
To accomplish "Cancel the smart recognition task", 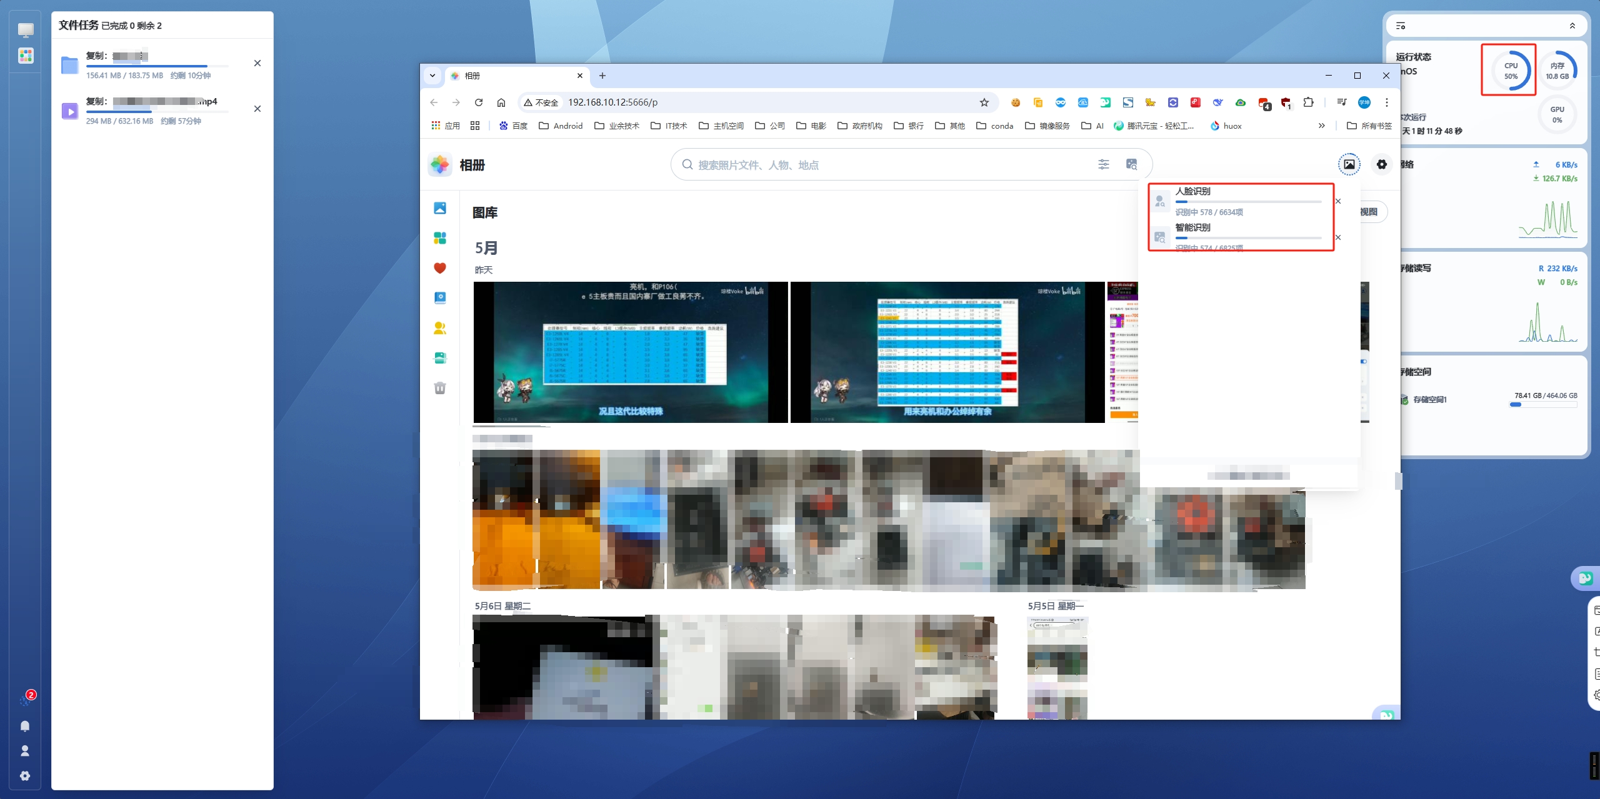I will (1338, 237).
